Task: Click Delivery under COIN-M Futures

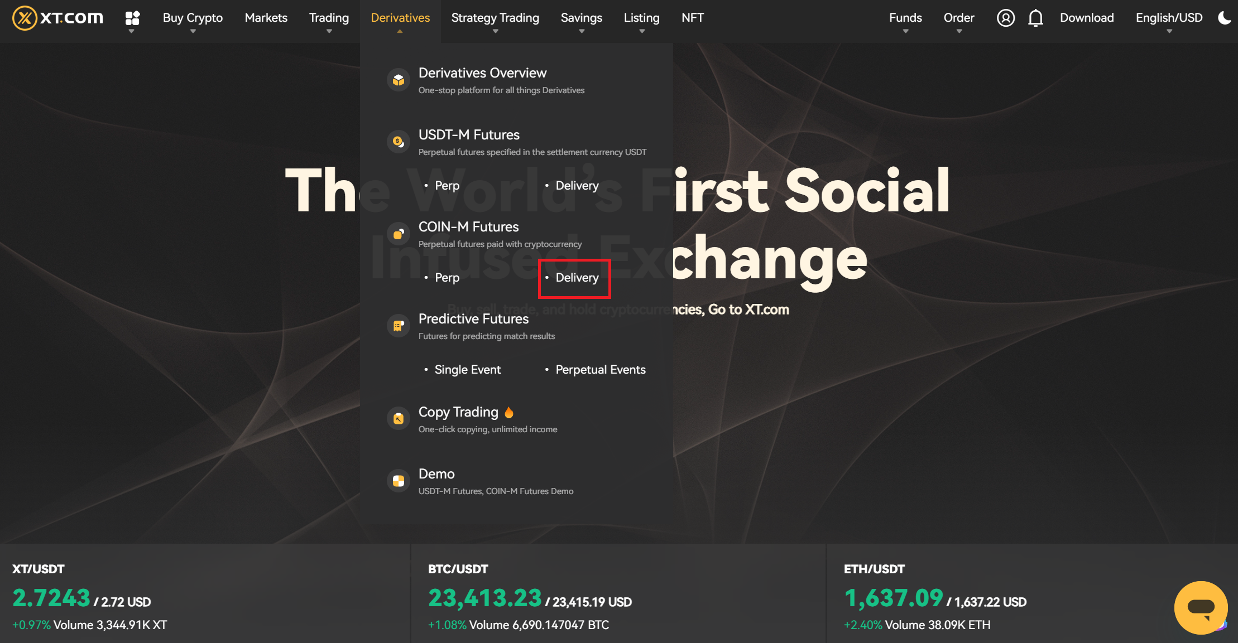Action: coord(577,278)
